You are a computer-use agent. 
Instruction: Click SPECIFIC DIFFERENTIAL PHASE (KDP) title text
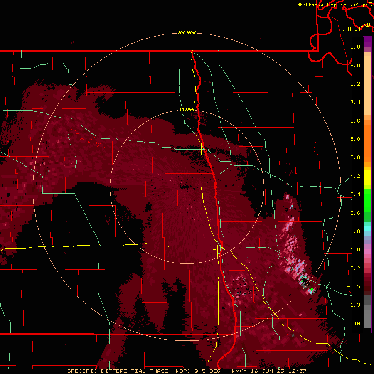coord(129,371)
